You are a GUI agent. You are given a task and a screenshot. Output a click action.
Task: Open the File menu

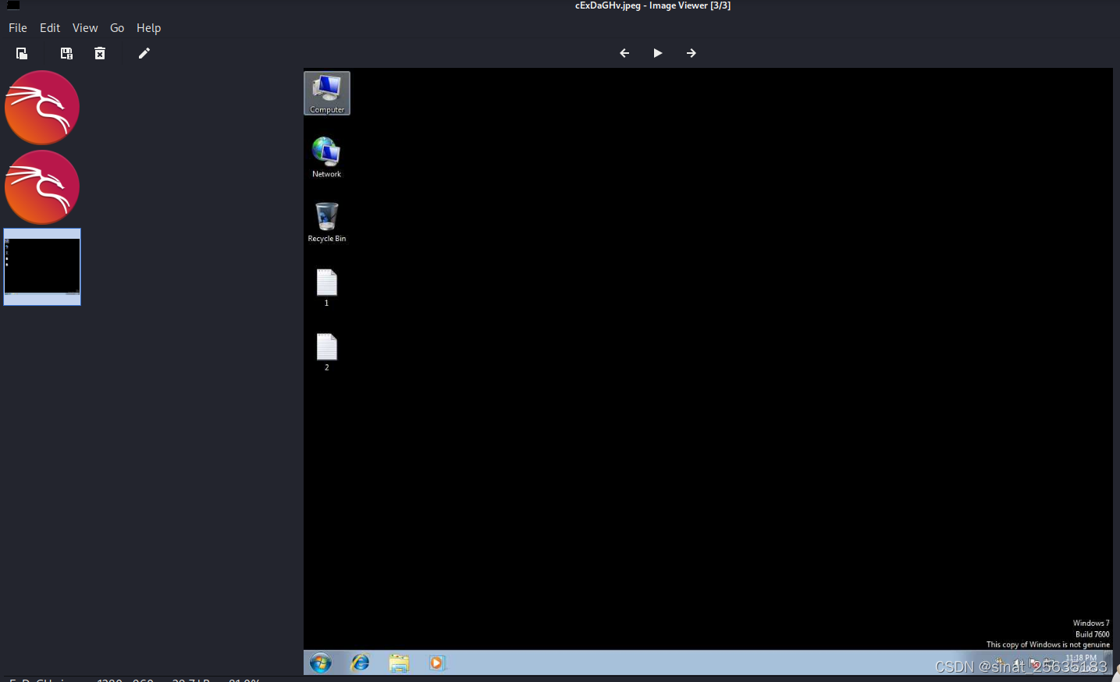[x=18, y=28]
